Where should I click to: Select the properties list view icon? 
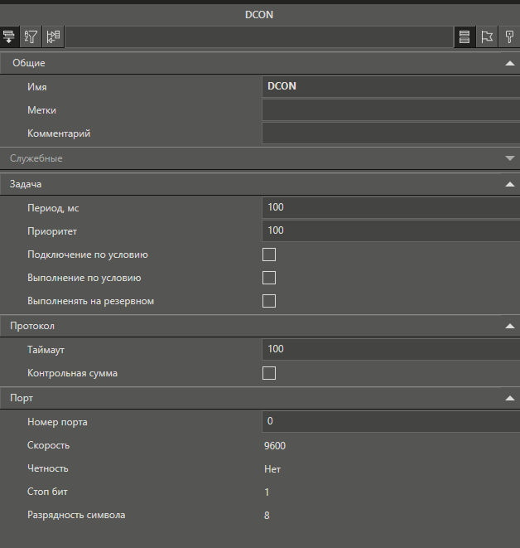tap(465, 36)
